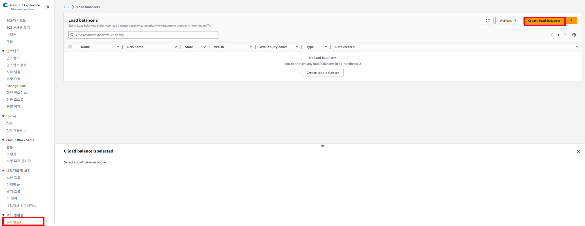Open 볼륨 in sidebar
The height and width of the screenshot is (226, 585).
pyautogui.click(x=10, y=147)
